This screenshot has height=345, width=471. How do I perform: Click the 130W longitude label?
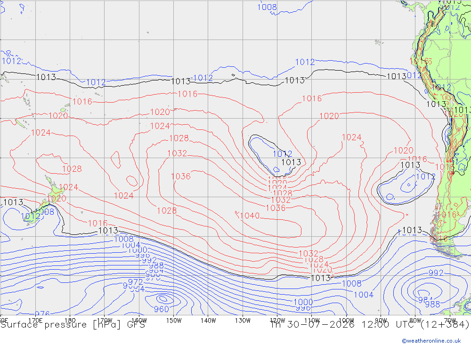243,321
